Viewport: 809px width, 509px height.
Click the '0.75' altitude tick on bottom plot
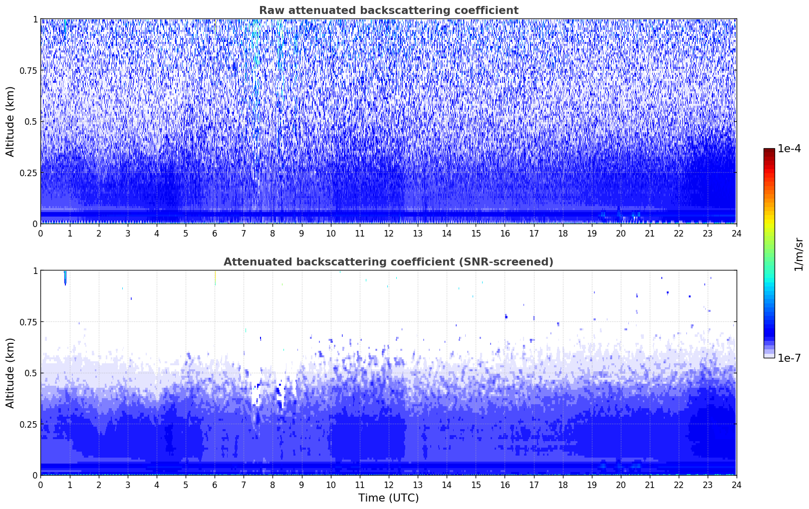[28, 322]
